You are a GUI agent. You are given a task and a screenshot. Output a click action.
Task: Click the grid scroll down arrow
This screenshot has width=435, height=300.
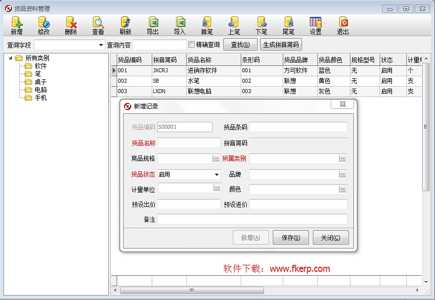426,282
